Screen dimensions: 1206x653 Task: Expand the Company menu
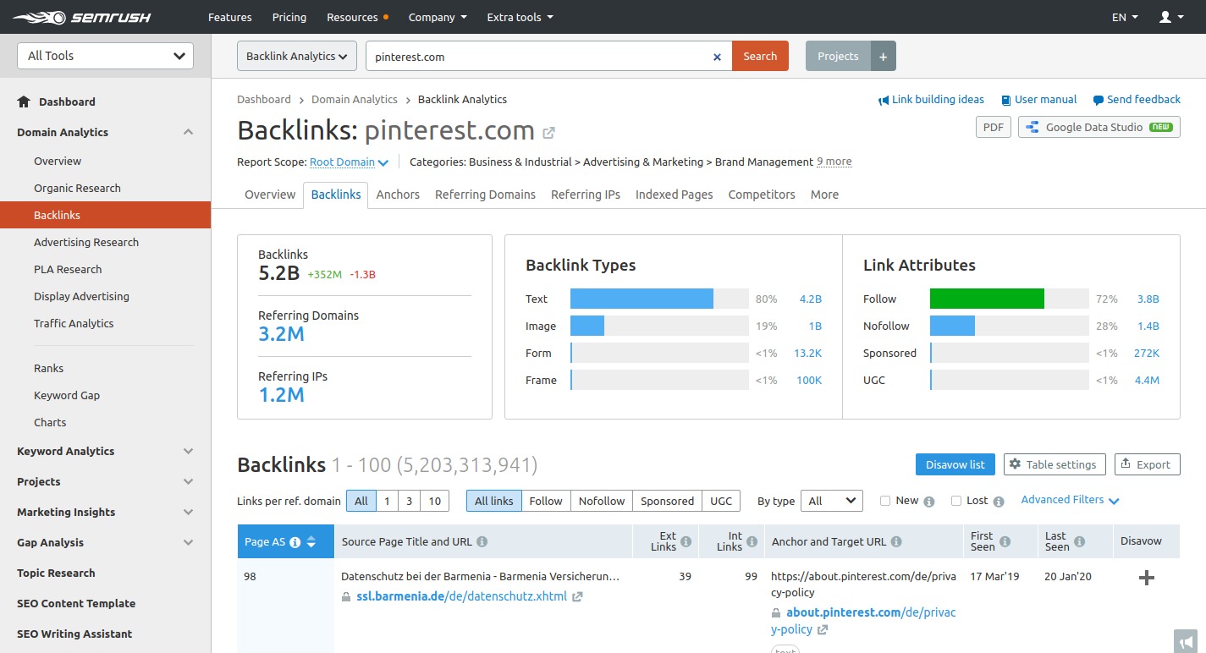438,17
